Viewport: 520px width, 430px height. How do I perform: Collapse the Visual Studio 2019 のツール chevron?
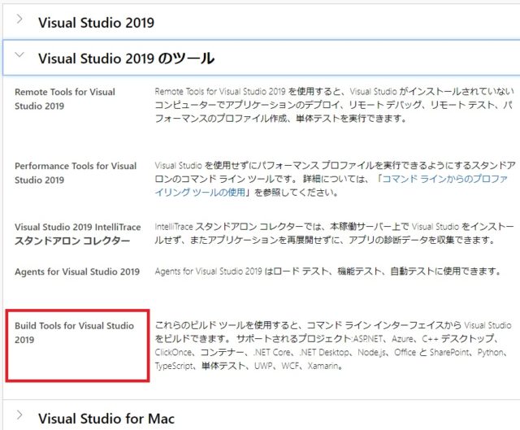point(19,54)
